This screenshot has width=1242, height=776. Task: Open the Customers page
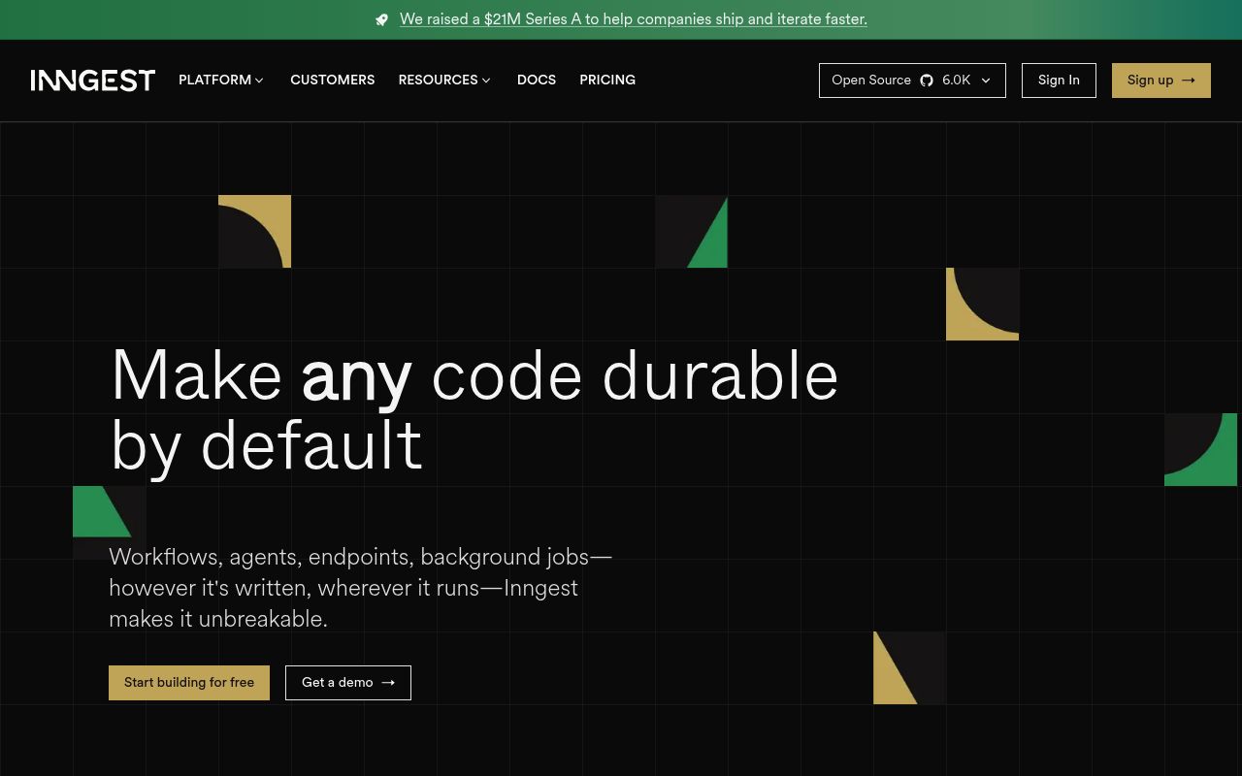coord(332,81)
